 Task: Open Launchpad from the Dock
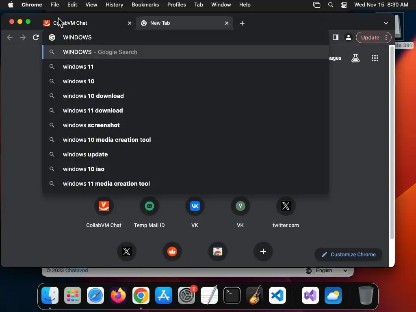tap(73, 295)
